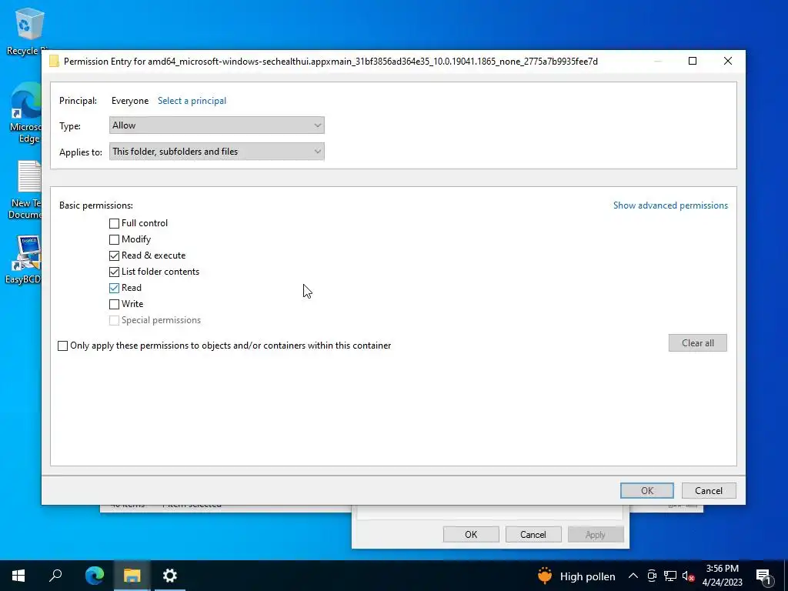The image size is (788, 591).
Task: Maximize the Permission Entry window
Action: pyautogui.click(x=693, y=61)
